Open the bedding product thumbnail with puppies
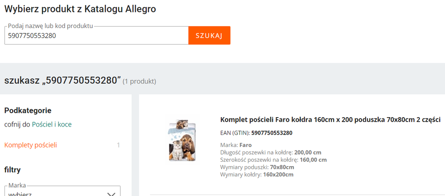This screenshot has width=445, height=196. [x=181, y=139]
